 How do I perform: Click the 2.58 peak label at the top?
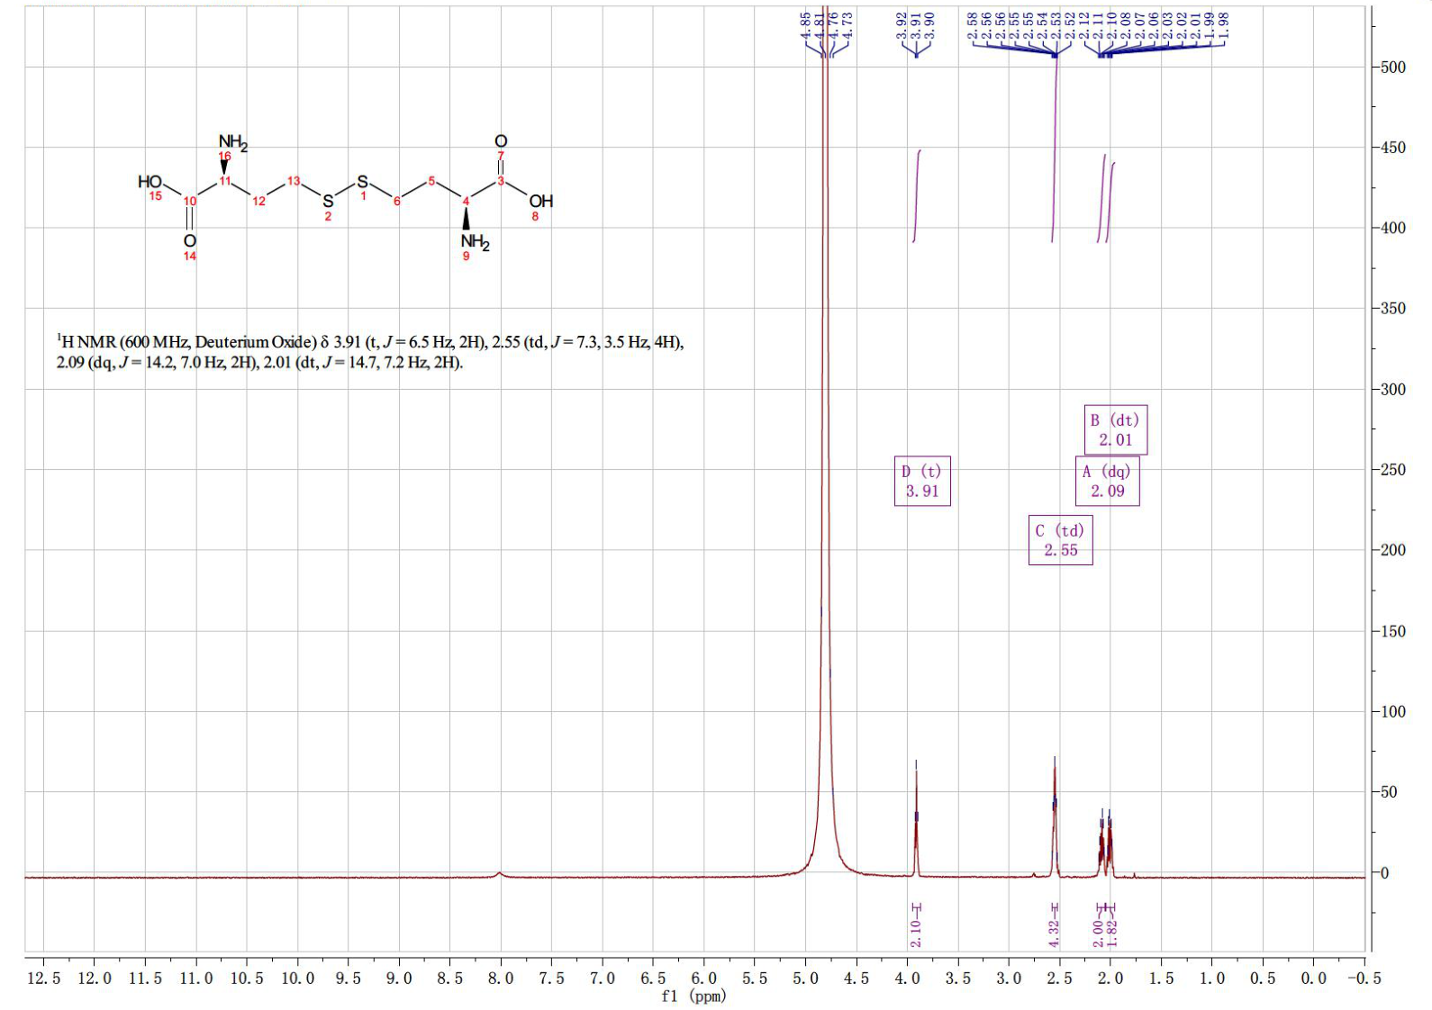(x=973, y=24)
